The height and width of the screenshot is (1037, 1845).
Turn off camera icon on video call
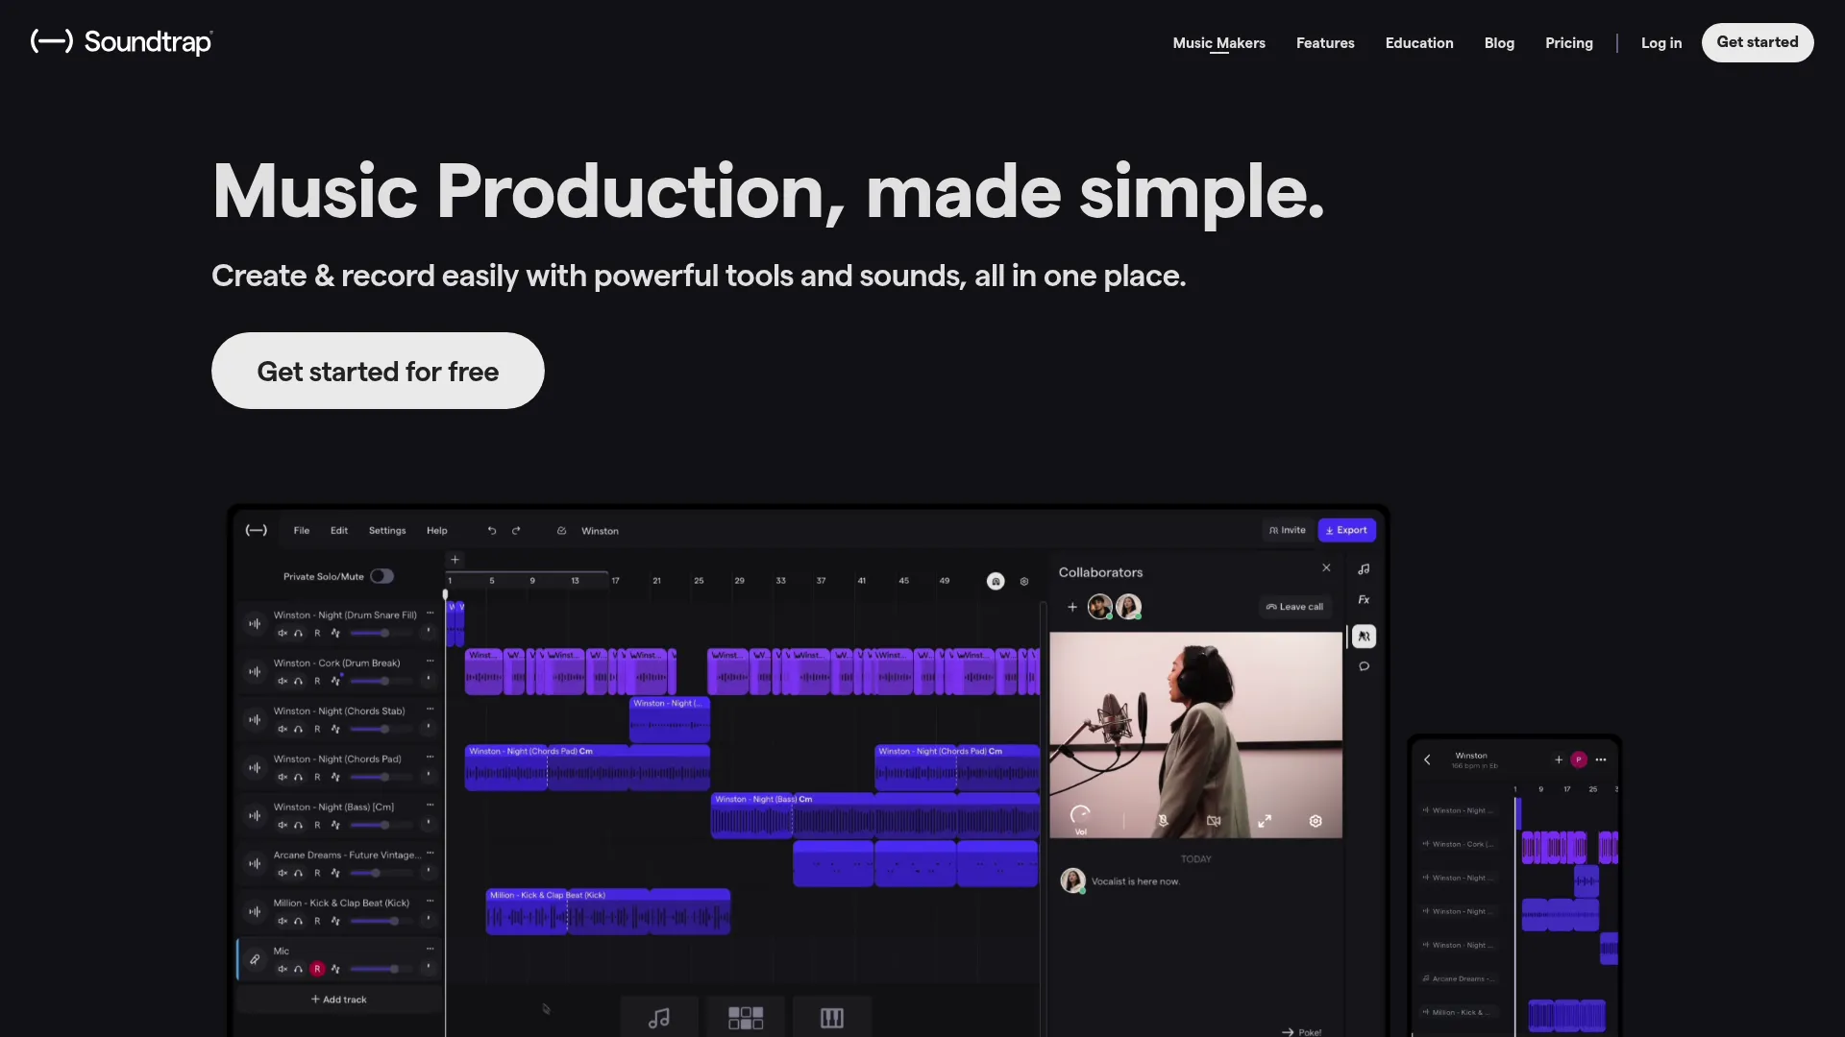(x=1214, y=821)
